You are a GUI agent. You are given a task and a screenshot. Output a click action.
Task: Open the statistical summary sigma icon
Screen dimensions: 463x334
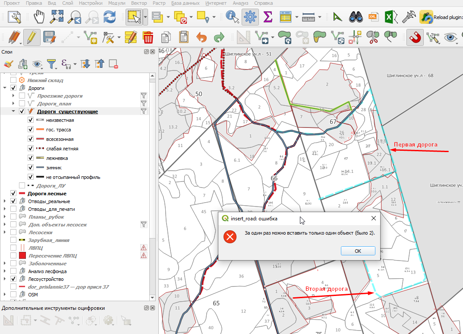tap(268, 17)
